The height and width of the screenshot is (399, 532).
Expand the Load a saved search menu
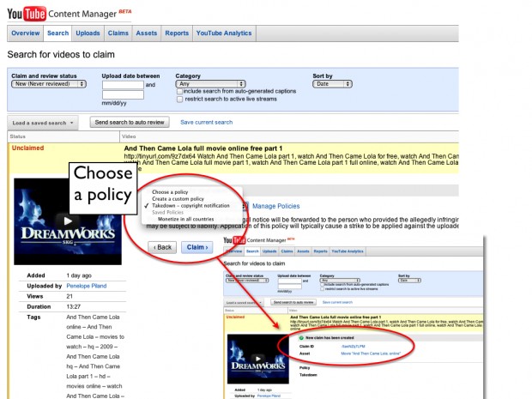tap(43, 123)
